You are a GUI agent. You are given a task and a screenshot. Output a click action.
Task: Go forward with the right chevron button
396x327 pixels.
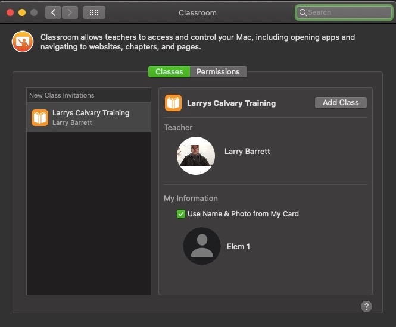pos(70,12)
